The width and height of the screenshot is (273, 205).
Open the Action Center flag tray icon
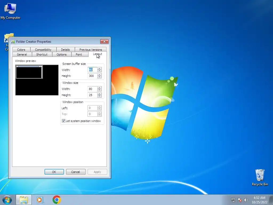click(x=240, y=200)
